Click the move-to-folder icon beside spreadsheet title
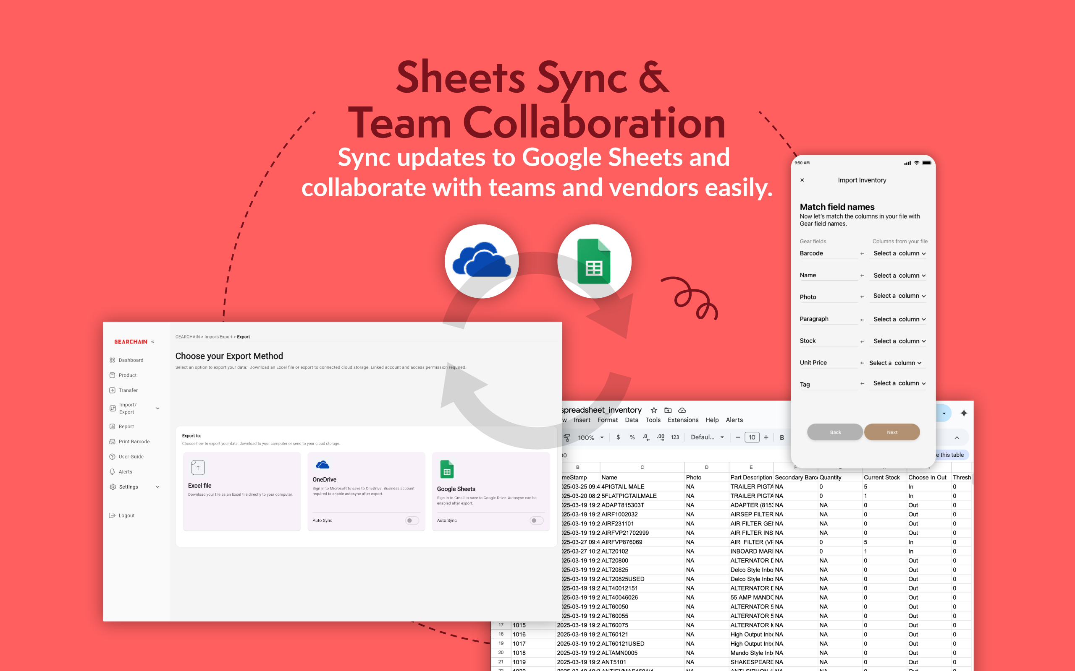The height and width of the screenshot is (671, 1075). [x=668, y=410]
